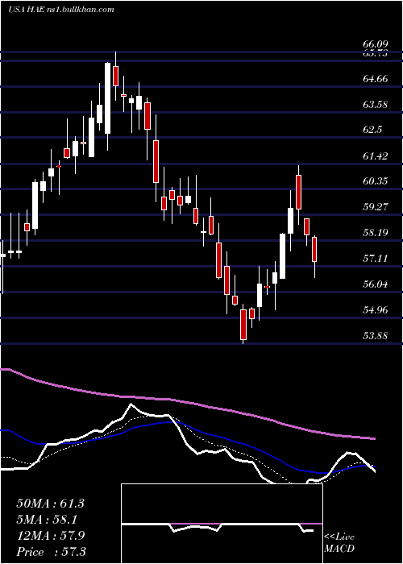403x564 pixels.
Task: Click the 59.27 price axis label
Action: point(375,207)
